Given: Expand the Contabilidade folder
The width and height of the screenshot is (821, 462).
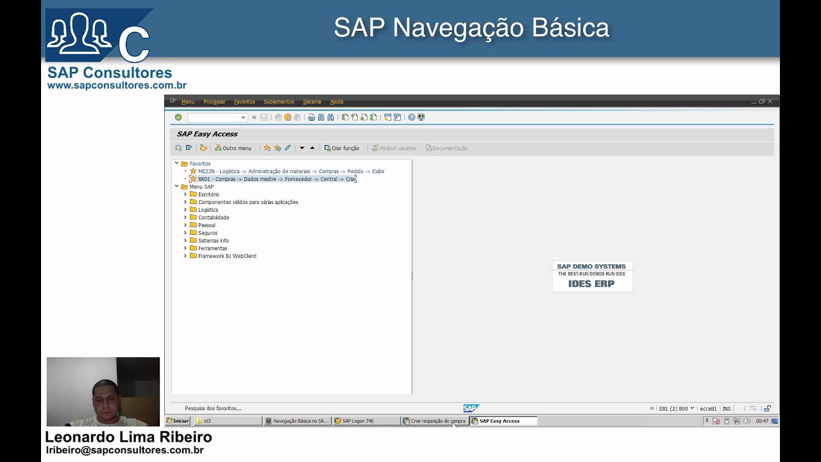Looking at the screenshot, I should click(185, 218).
